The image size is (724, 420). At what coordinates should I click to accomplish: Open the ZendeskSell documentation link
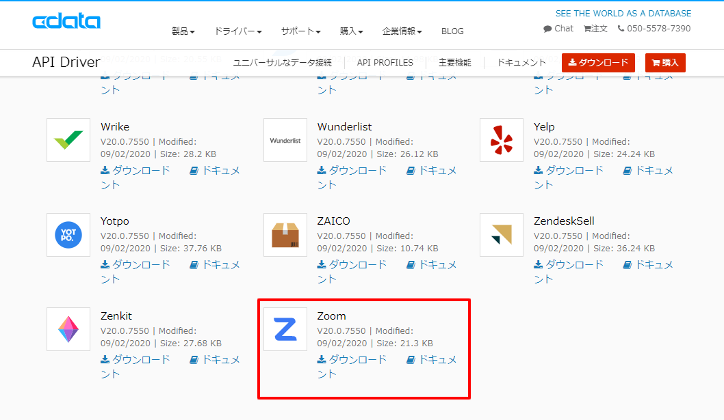(x=648, y=264)
